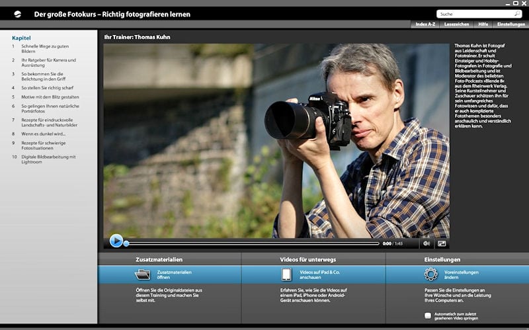This screenshot has width=529, height=330.
Task: Click the magnifier icon in search box
Action: (x=517, y=13)
